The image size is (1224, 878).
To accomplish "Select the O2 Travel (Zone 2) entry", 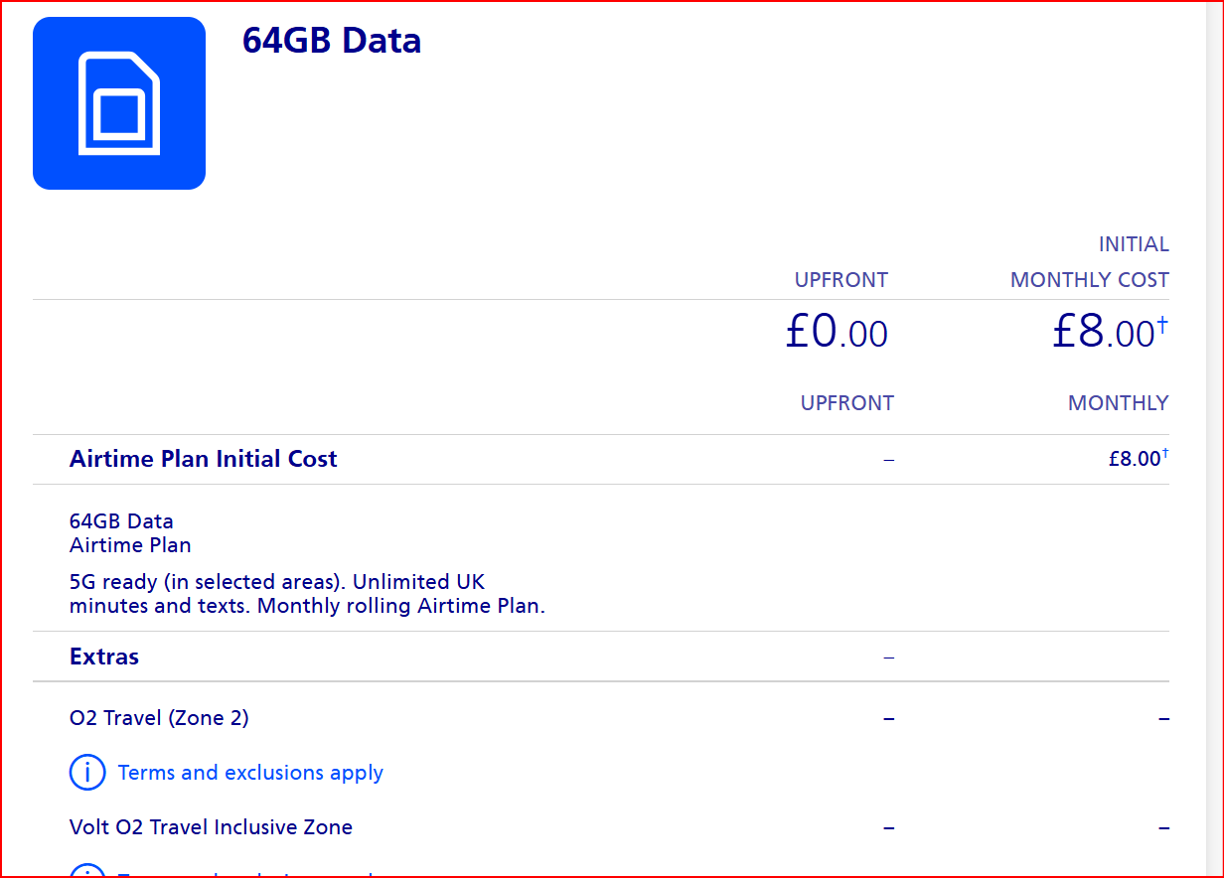I will click(158, 717).
